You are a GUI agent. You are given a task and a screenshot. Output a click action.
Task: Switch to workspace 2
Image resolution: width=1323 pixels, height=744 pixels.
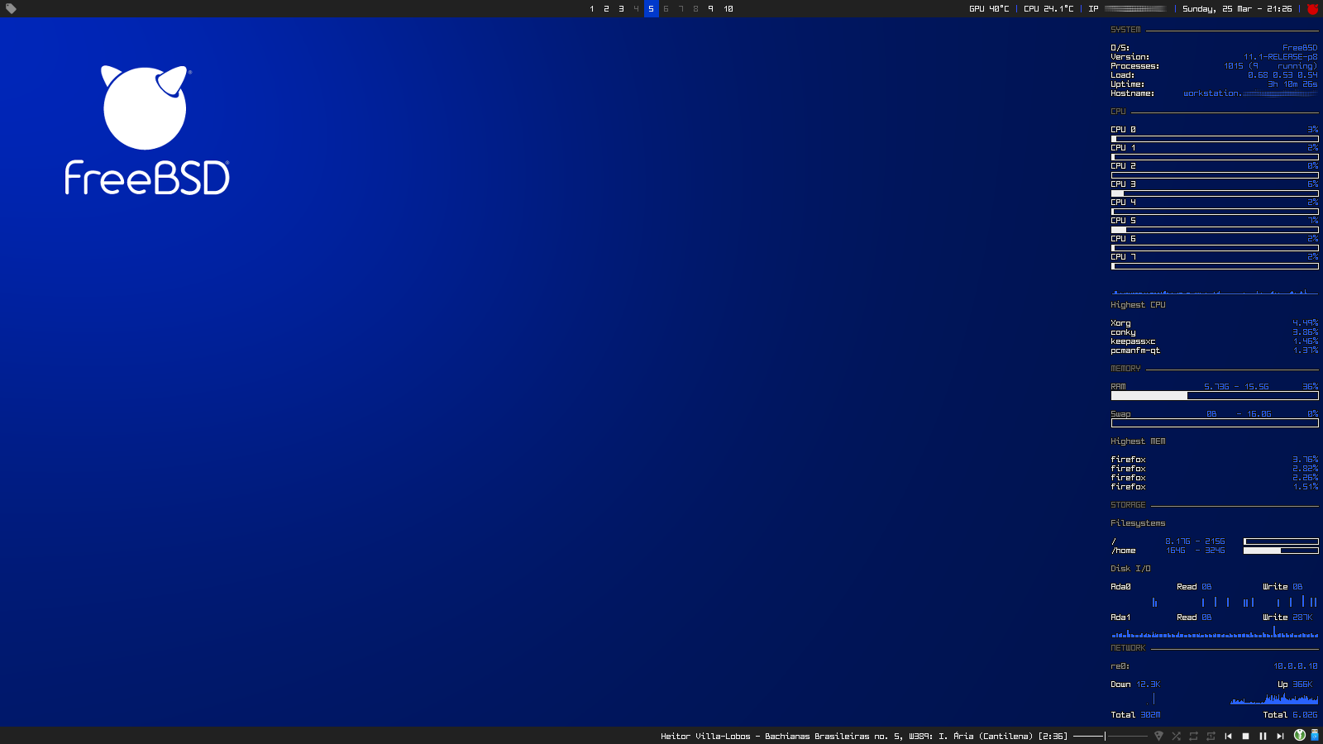coord(606,8)
